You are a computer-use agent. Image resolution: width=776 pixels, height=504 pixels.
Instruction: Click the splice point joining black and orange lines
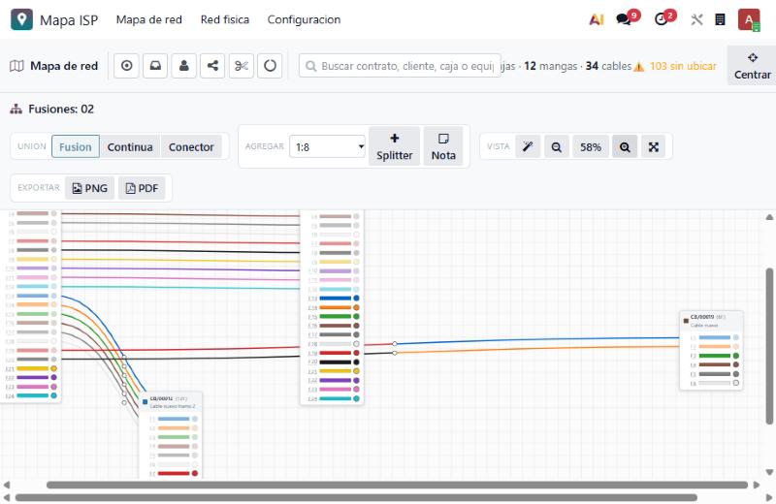395,353
